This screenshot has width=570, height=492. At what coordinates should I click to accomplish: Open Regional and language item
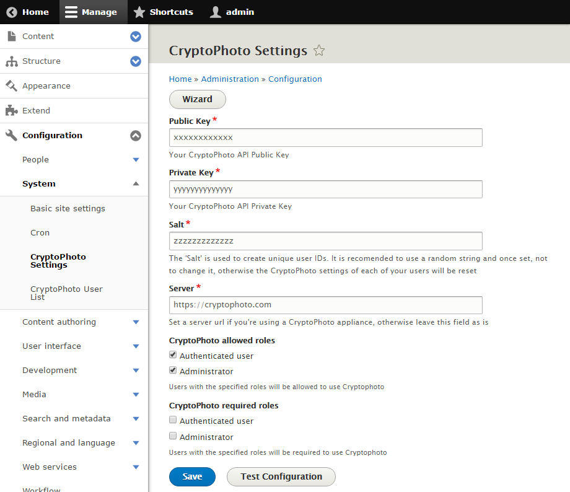coord(69,443)
